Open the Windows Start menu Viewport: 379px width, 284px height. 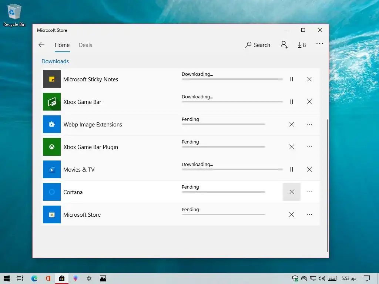click(x=7, y=278)
